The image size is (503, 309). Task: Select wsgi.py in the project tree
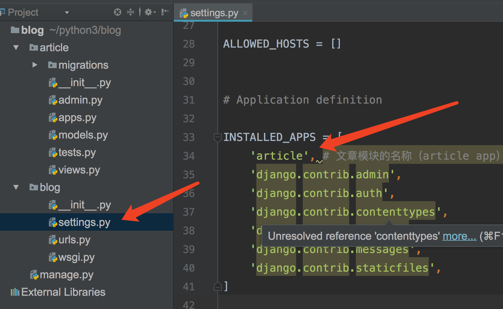[76, 257]
